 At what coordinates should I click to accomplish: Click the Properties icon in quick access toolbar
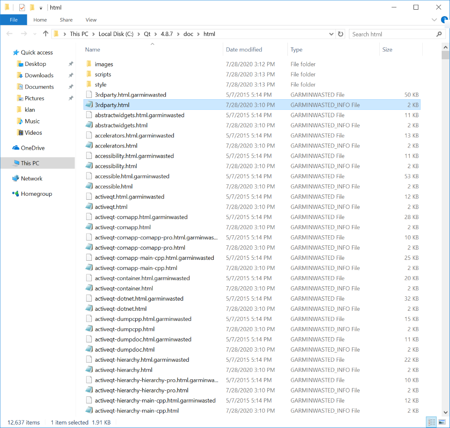point(22,7)
